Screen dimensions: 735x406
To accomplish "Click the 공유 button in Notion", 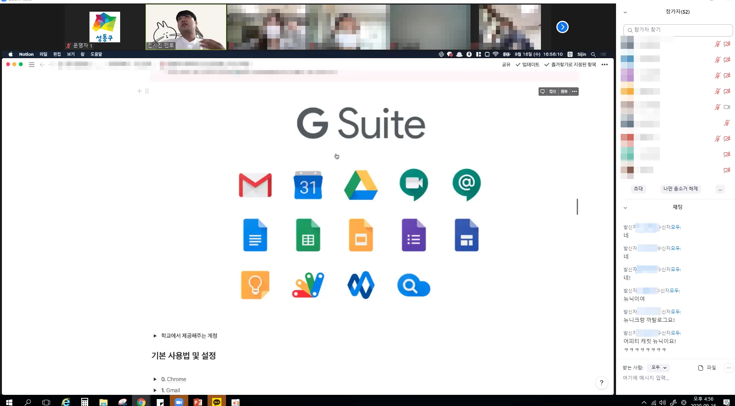I will coord(506,65).
